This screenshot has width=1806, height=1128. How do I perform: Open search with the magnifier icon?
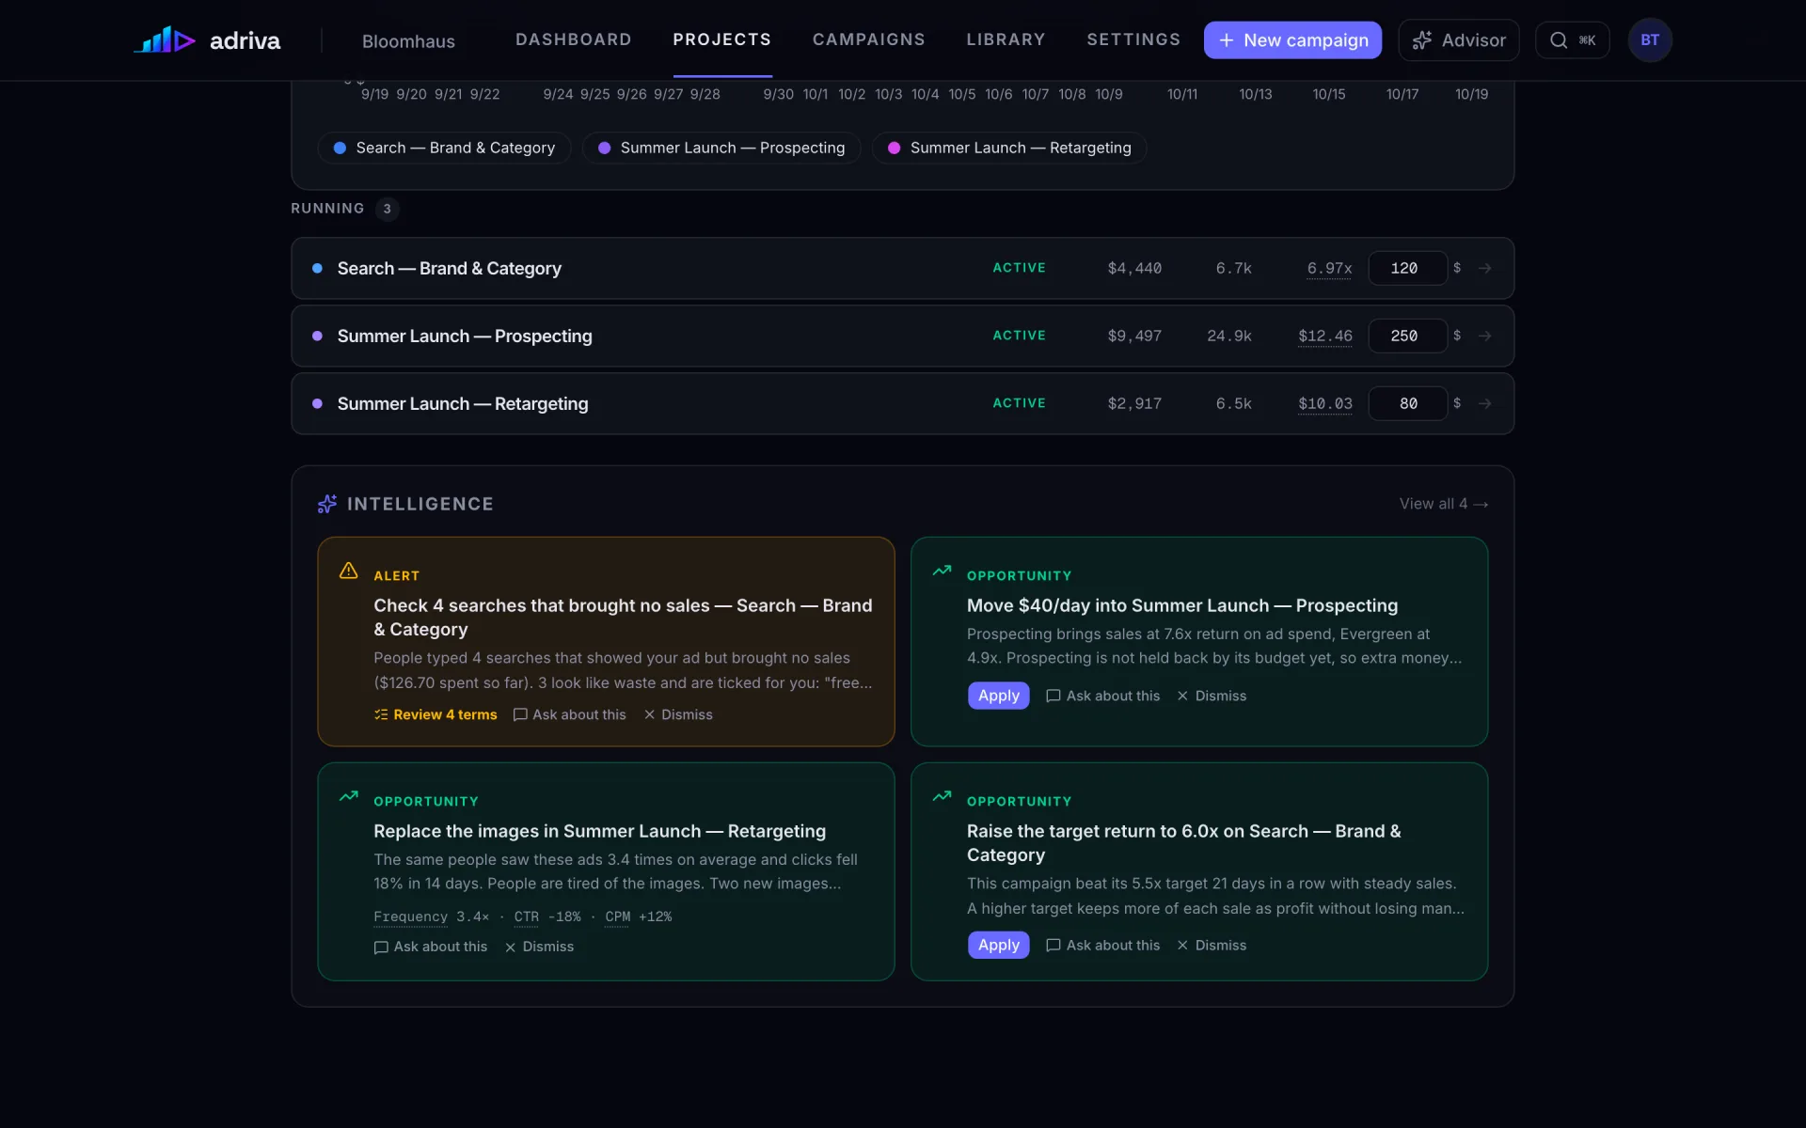[x=1572, y=39]
